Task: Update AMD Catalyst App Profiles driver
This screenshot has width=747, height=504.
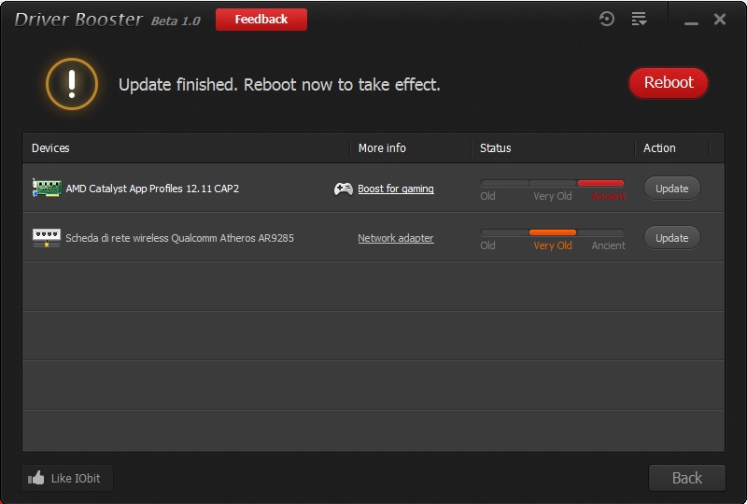Action: [x=671, y=189]
